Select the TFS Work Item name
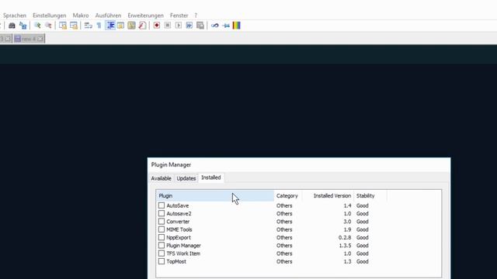The image size is (497, 279). pos(183,253)
